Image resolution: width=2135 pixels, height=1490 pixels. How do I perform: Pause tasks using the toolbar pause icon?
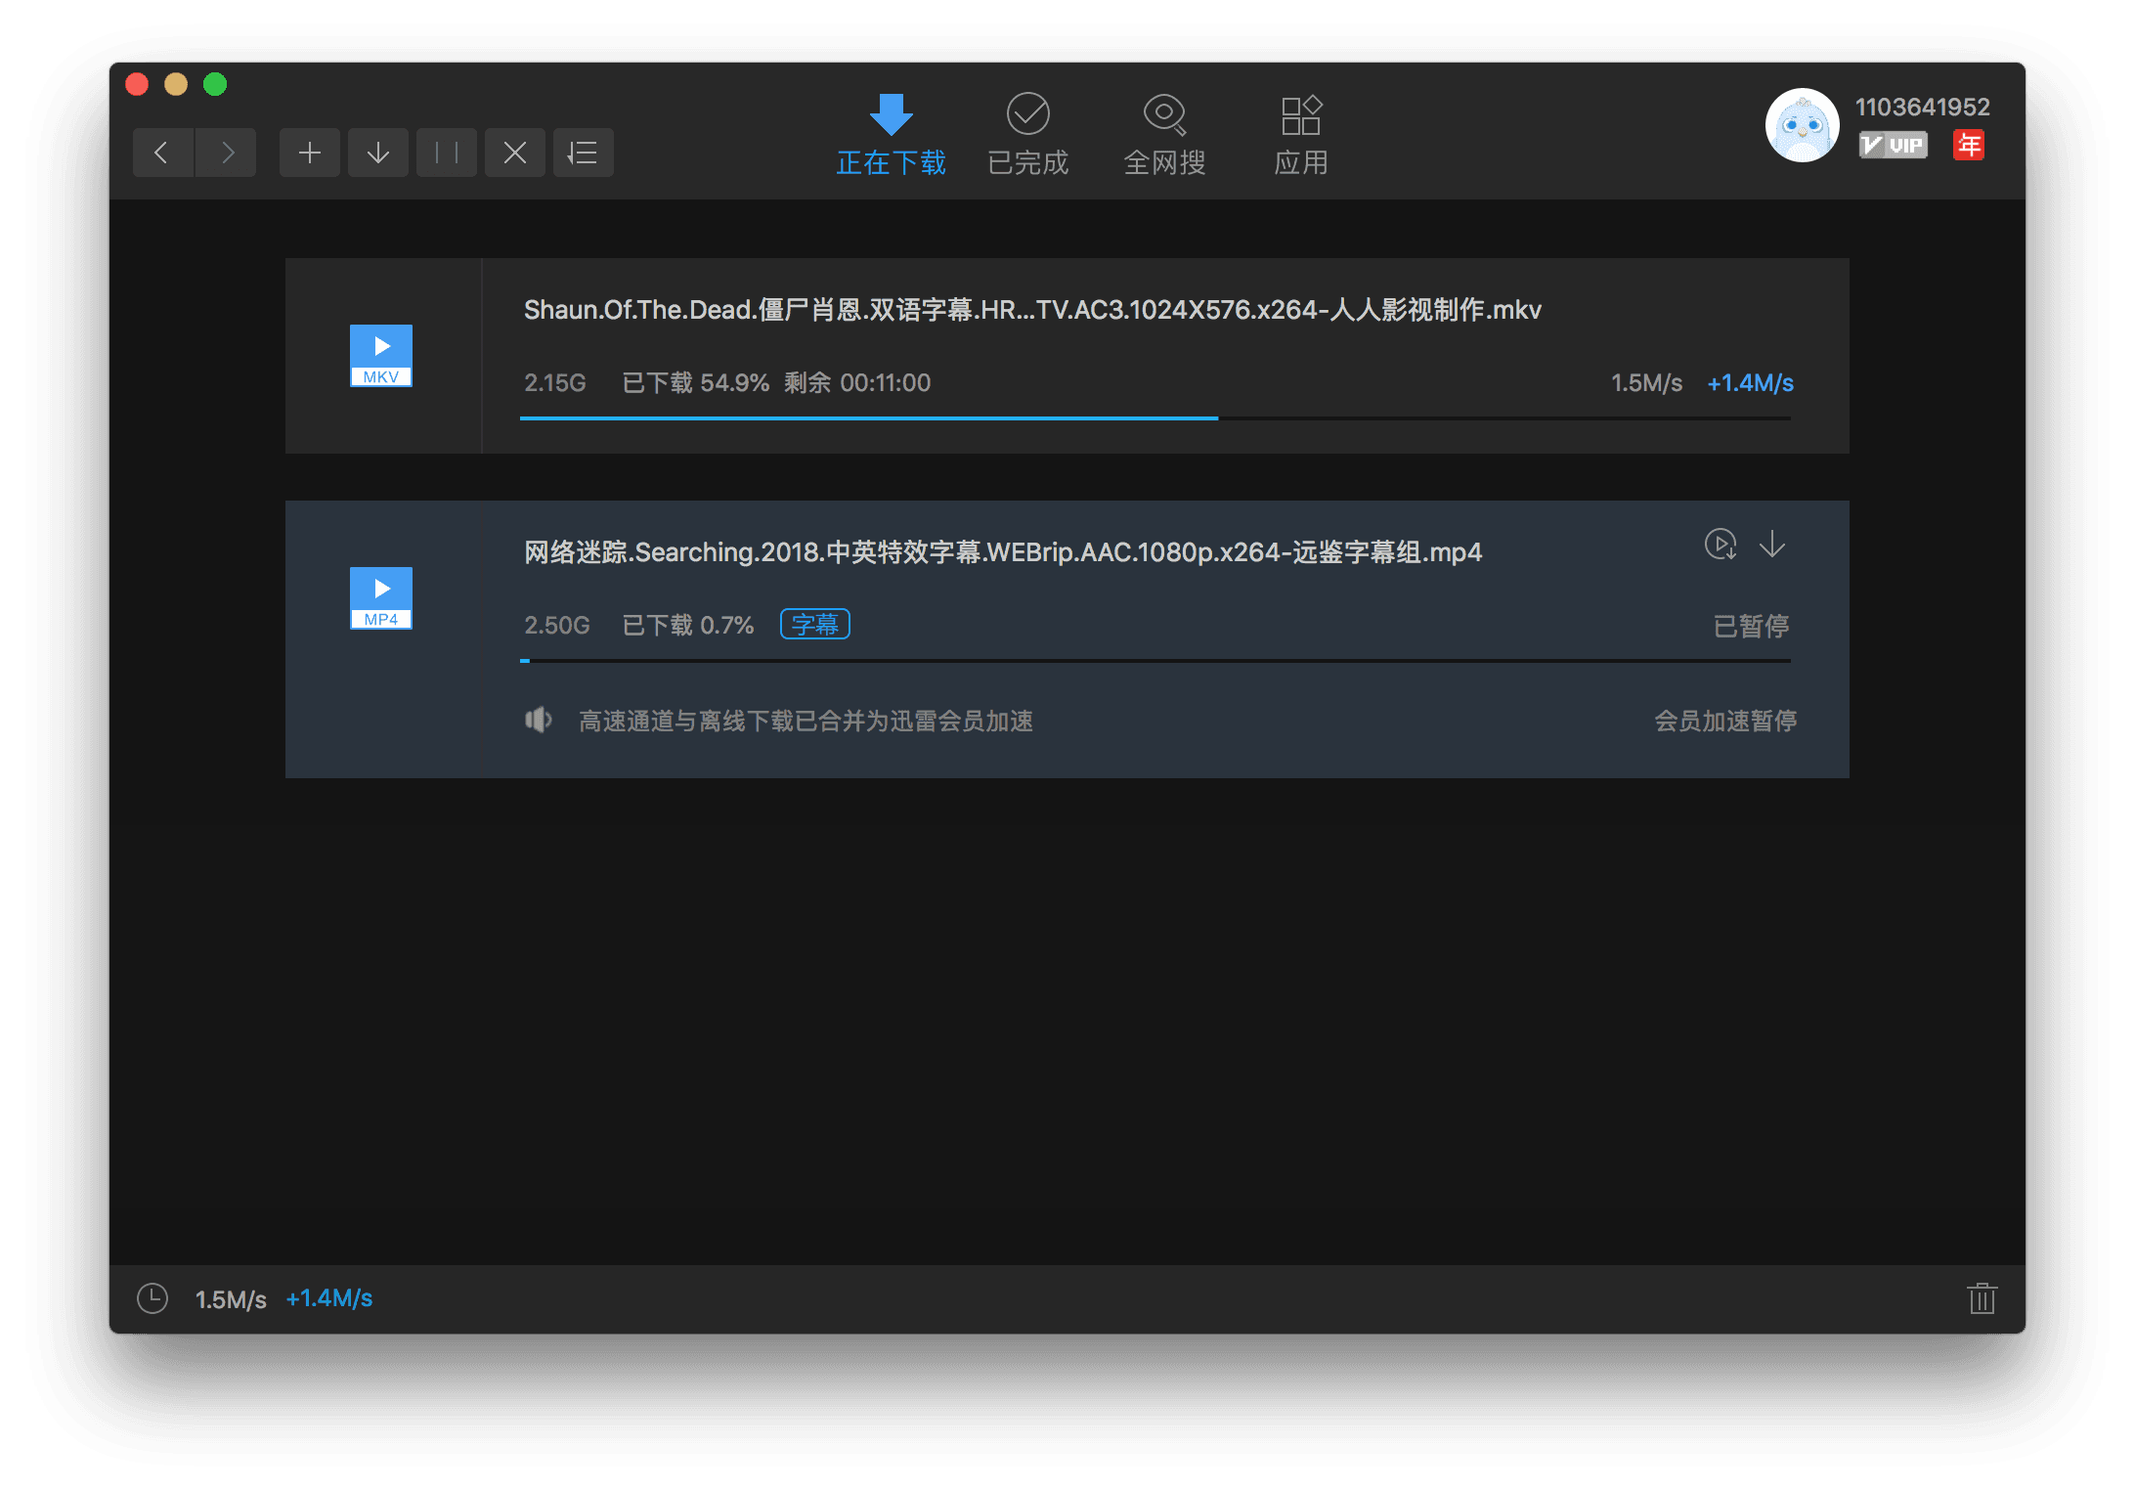coord(446,153)
